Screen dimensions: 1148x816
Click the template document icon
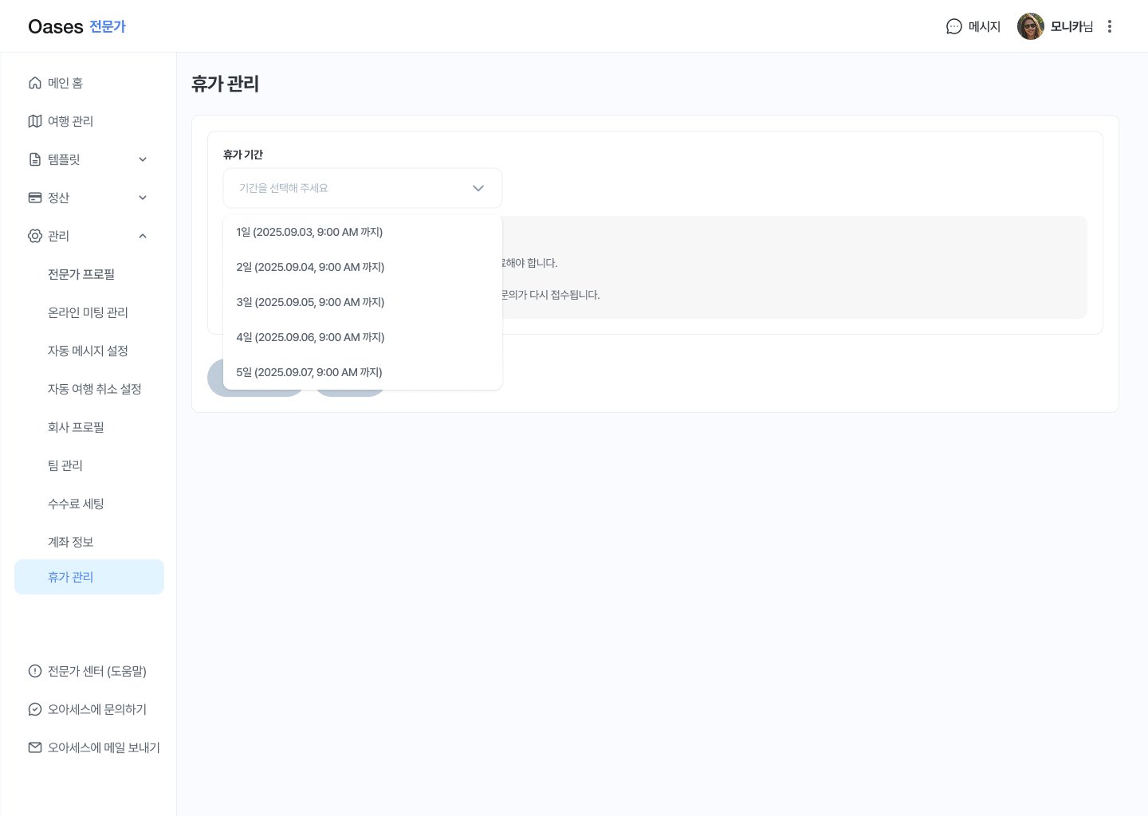pyautogui.click(x=35, y=159)
